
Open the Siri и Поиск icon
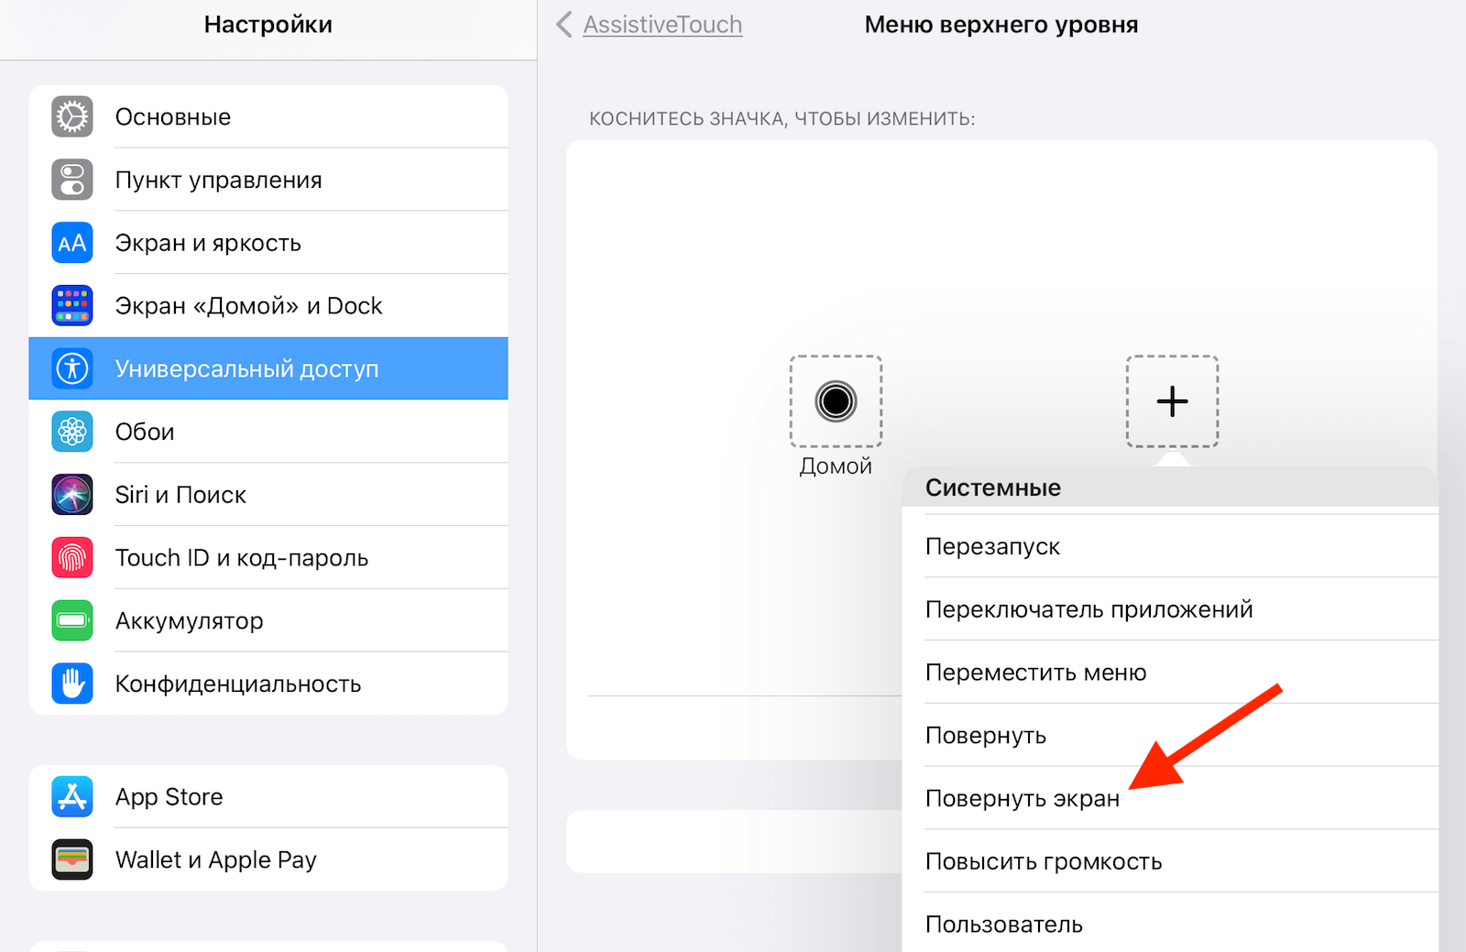(72, 495)
